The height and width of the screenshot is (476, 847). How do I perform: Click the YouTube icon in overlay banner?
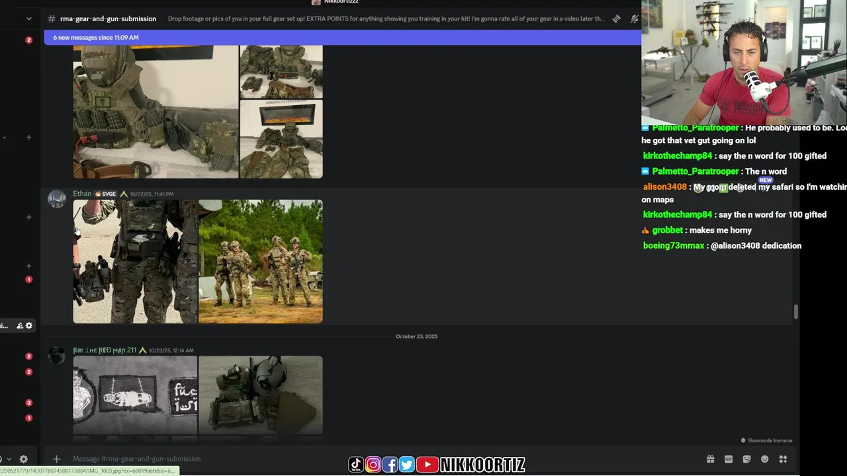click(427, 465)
